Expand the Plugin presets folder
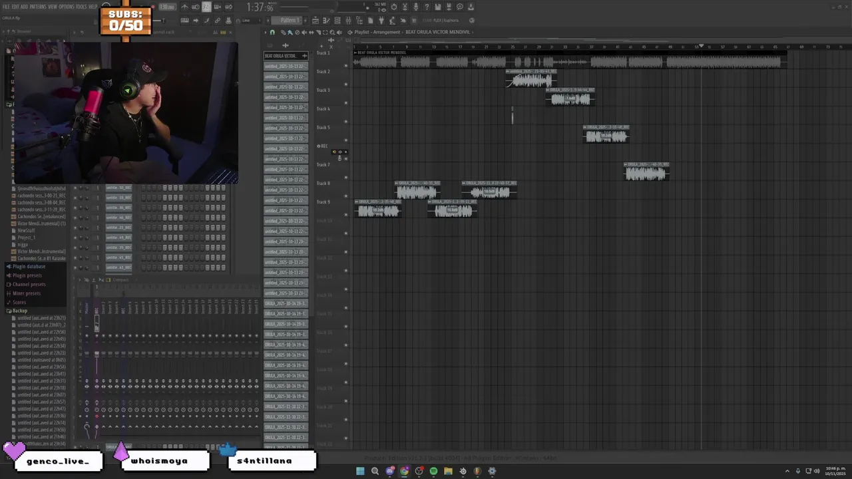 [27, 275]
